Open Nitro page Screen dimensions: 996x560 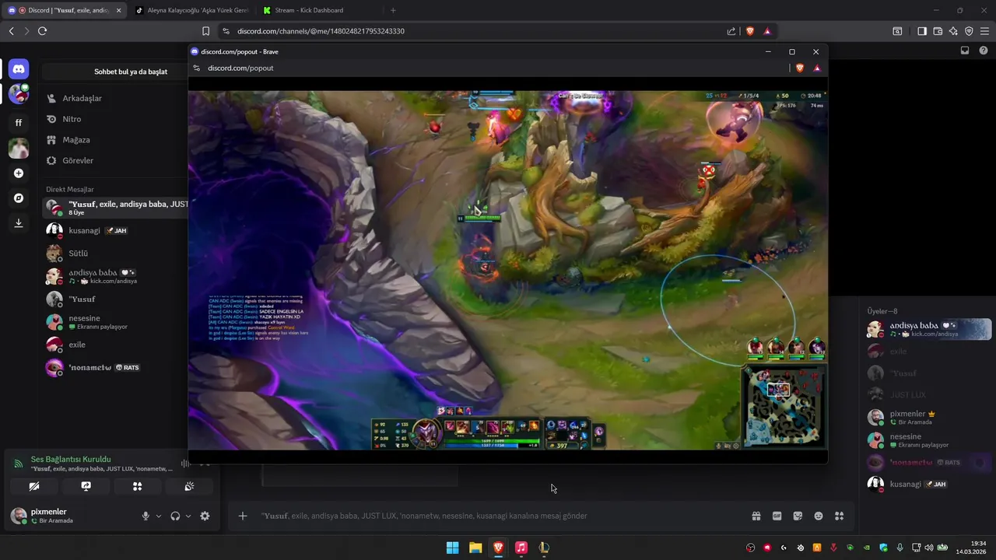tap(115, 119)
